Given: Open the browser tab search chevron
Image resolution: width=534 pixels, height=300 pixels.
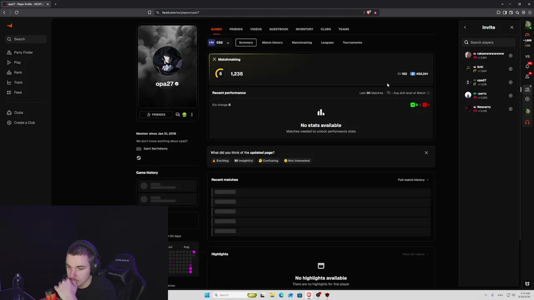Looking at the screenshot, I should tap(502, 4).
